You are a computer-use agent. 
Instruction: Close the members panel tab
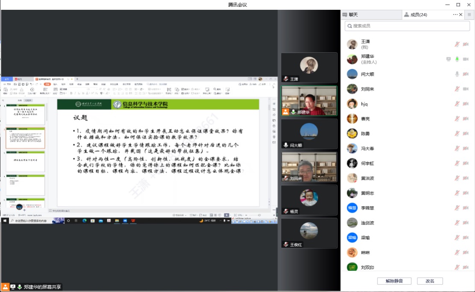click(461, 14)
